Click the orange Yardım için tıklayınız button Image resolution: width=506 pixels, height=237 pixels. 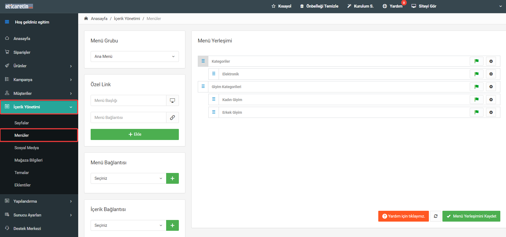click(x=403, y=216)
